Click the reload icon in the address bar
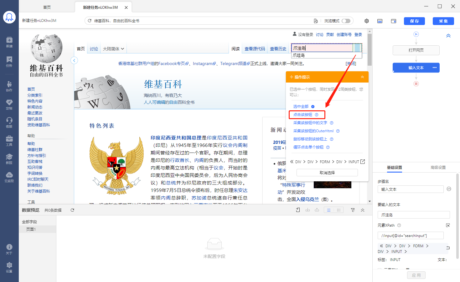 tap(90, 21)
